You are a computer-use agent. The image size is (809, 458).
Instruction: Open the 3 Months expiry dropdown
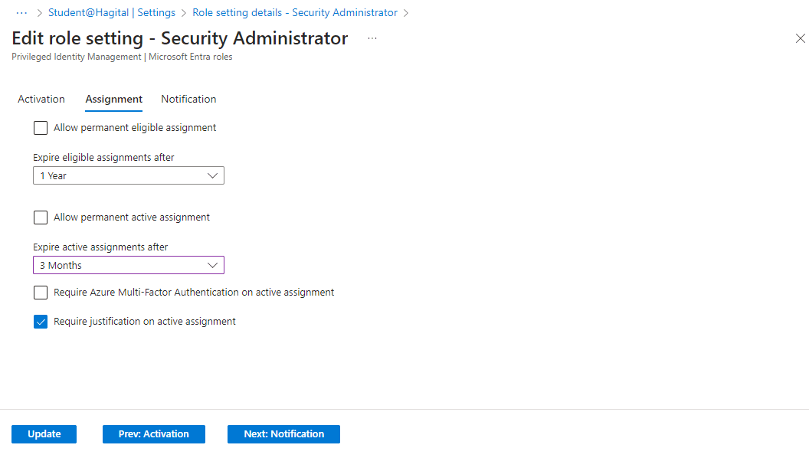pyautogui.click(x=123, y=266)
